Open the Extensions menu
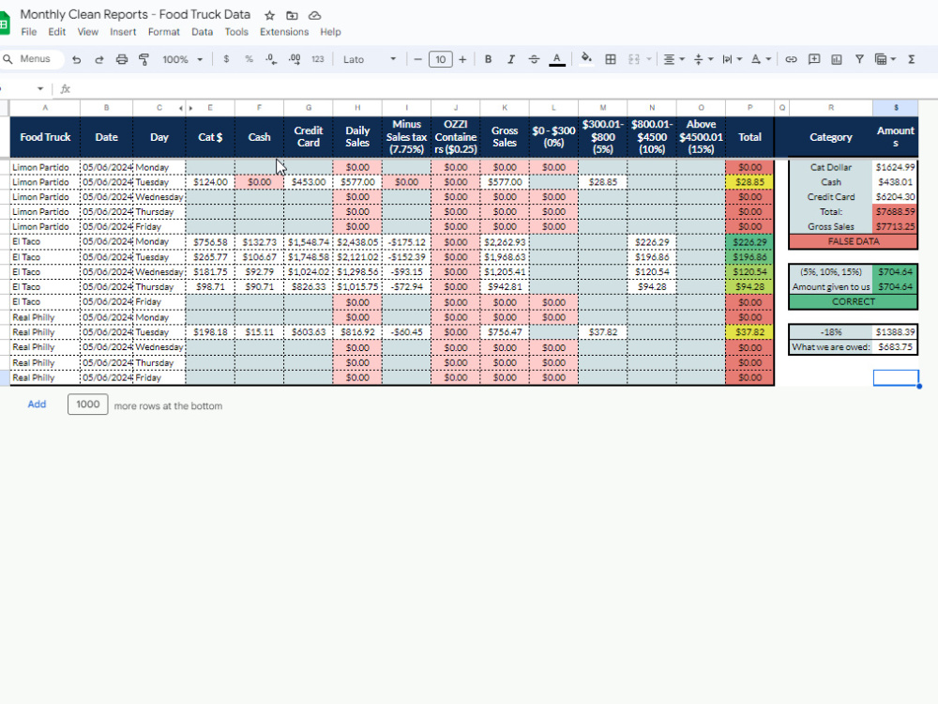Screen dimensions: 938x704 coord(284,32)
